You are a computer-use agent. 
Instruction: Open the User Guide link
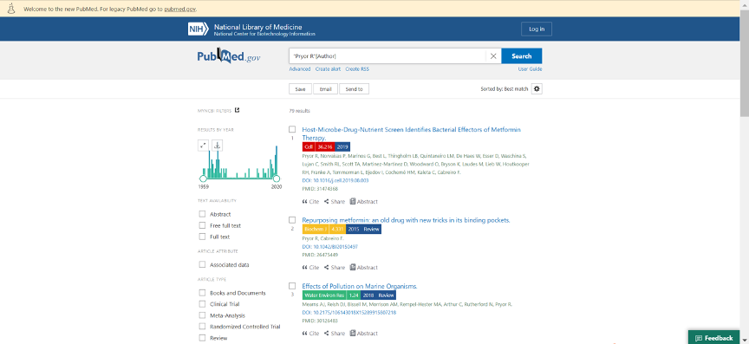click(531, 69)
